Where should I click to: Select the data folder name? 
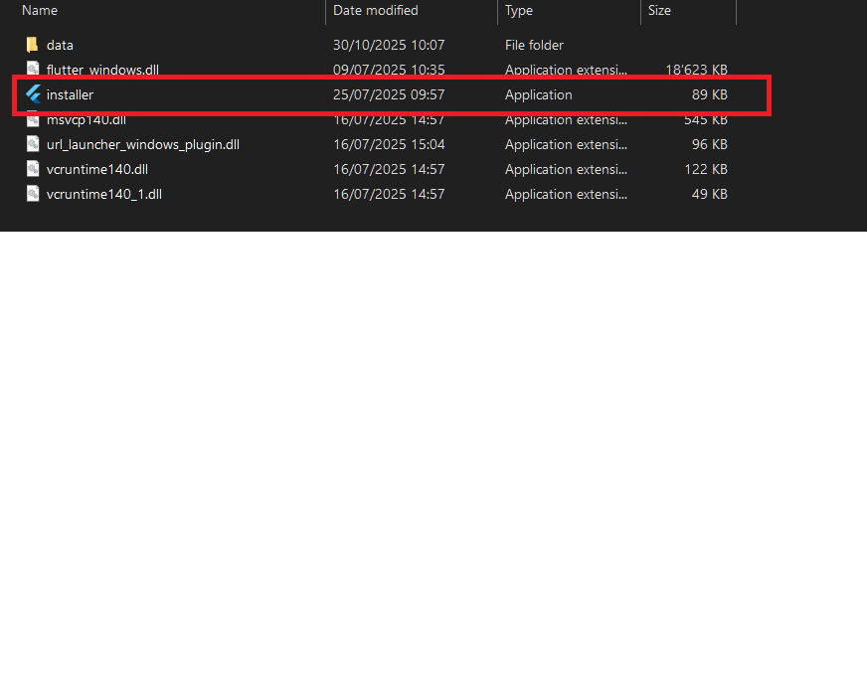click(60, 45)
